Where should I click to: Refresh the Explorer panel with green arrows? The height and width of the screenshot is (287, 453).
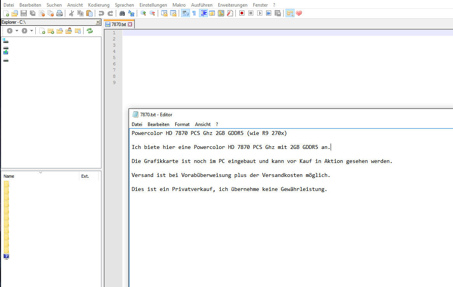(x=90, y=31)
